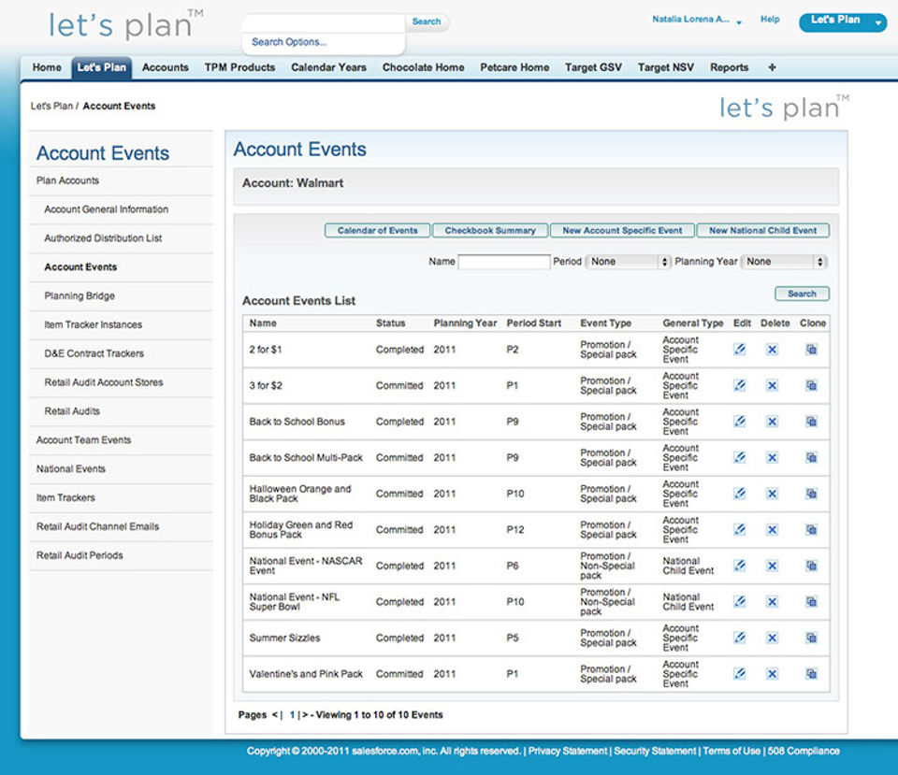The height and width of the screenshot is (775, 898).
Task: Clone the Holiday Green and Red Bonus Pack
Action: point(812,529)
